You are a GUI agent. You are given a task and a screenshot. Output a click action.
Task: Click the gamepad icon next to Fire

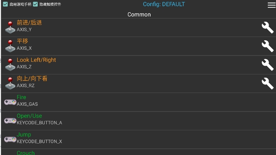10,102
